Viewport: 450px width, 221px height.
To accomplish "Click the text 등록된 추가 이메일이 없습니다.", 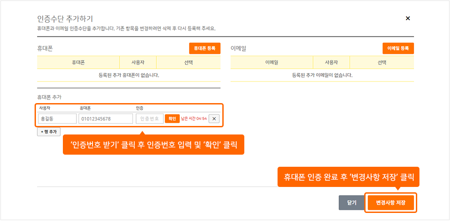I will click(322, 75).
